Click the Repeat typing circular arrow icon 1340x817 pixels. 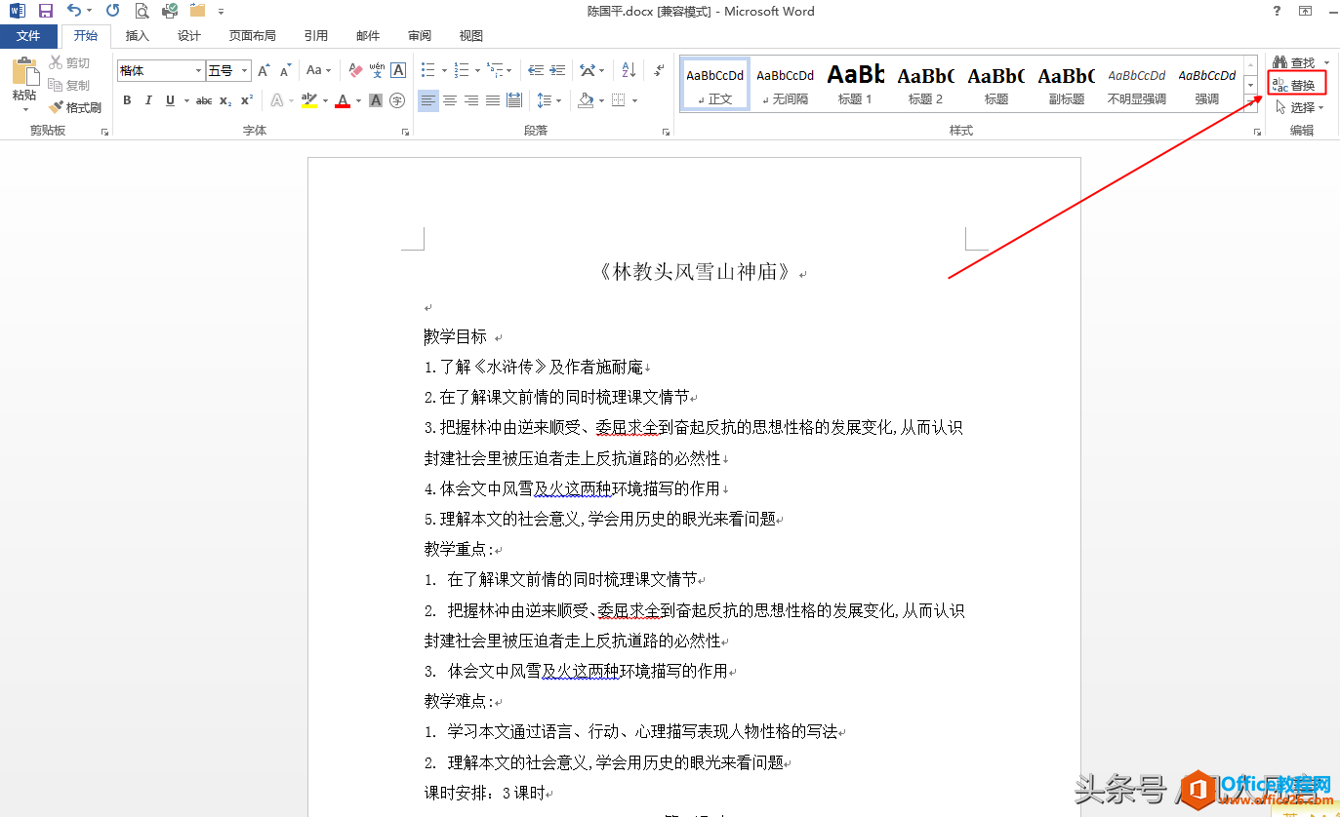tap(112, 12)
